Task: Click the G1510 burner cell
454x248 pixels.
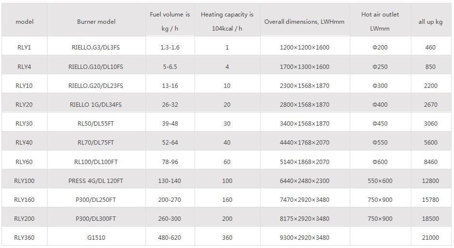Action: click(x=96, y=238)
